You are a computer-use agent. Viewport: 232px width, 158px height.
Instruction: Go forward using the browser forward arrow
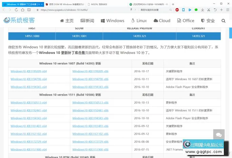10,10
